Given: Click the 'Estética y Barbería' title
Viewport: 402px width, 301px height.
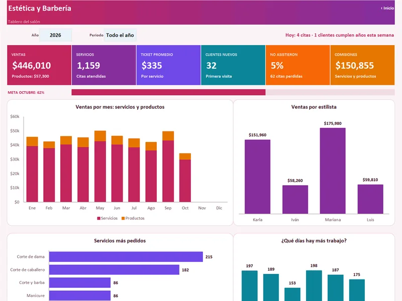Looking at the screenshot, I should click(40, 9).
